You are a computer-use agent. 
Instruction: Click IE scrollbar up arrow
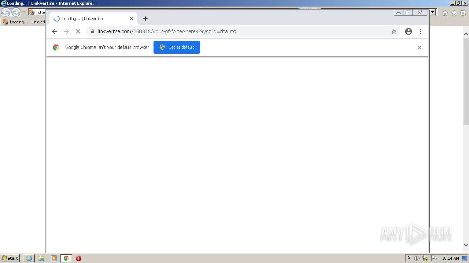(466, 34)
